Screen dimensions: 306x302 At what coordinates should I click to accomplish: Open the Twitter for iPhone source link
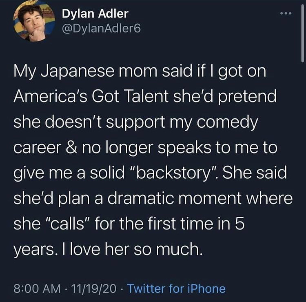point(176,289)
